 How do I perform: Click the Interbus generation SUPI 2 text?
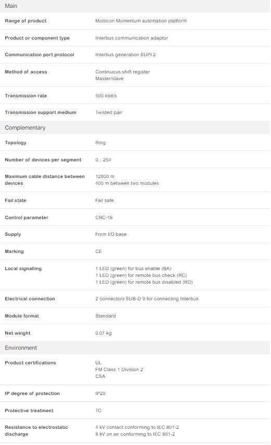coord(125,55)
